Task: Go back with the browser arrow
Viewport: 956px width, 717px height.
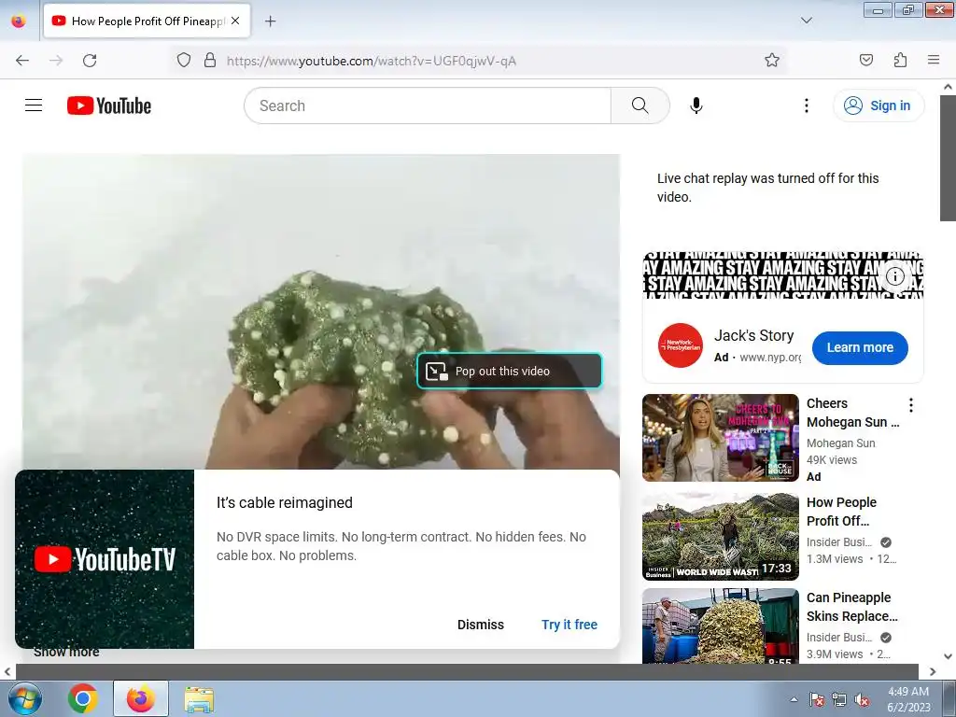Action: (22, 61)
